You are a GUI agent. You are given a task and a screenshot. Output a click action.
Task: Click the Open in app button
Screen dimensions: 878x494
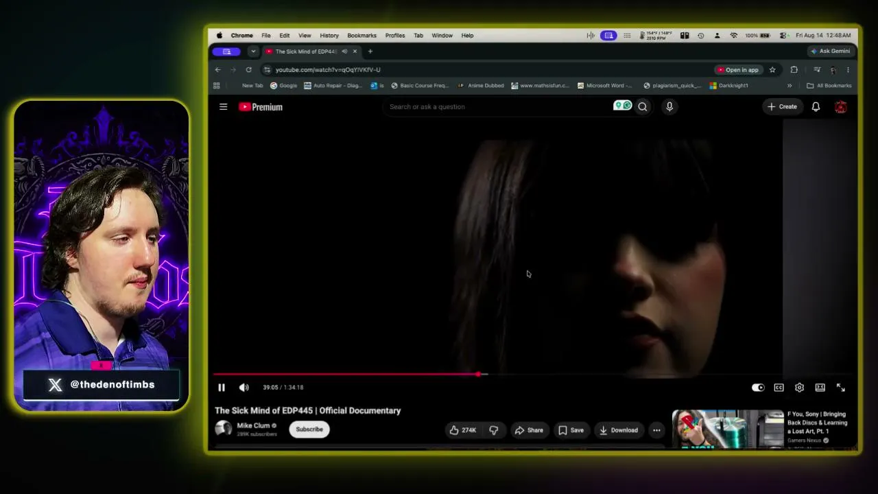pos(738,70)
